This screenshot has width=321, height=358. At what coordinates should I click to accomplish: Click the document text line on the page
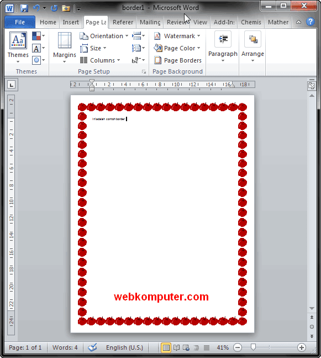(x=108, y=119)
